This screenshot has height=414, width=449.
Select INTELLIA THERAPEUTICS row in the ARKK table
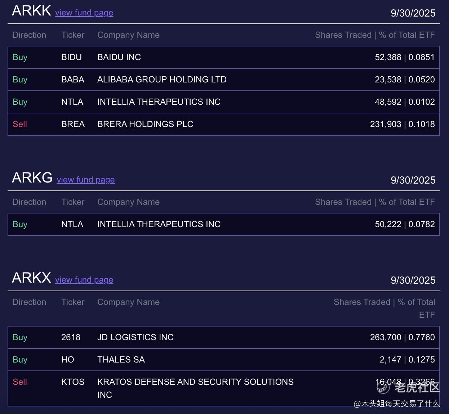point(223,102)
